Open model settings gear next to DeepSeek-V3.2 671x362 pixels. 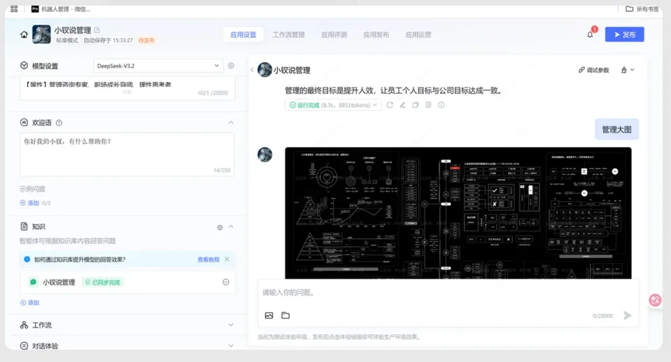pyautogui.click(x=231, y=66)
